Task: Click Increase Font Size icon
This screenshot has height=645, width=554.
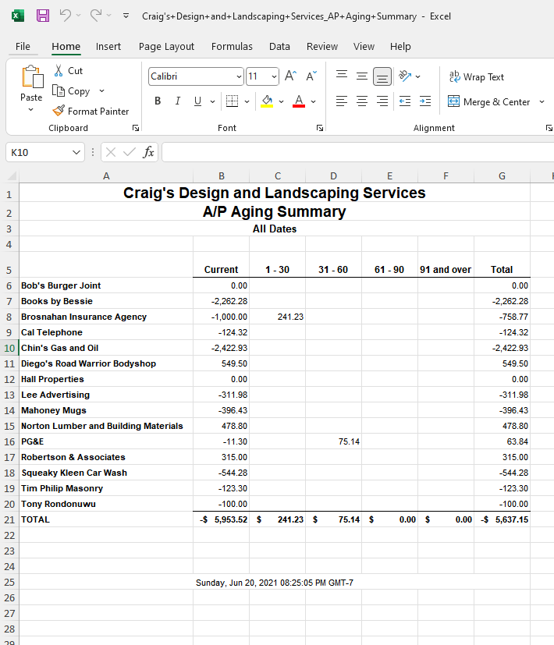Action: tap(290, 76)
